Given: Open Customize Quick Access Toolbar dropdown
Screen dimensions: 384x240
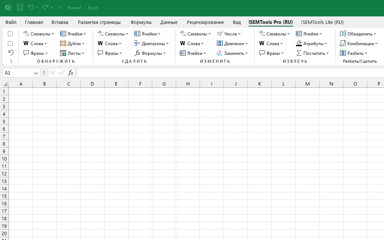Looking at the screenshot, I should pos(60,7).
